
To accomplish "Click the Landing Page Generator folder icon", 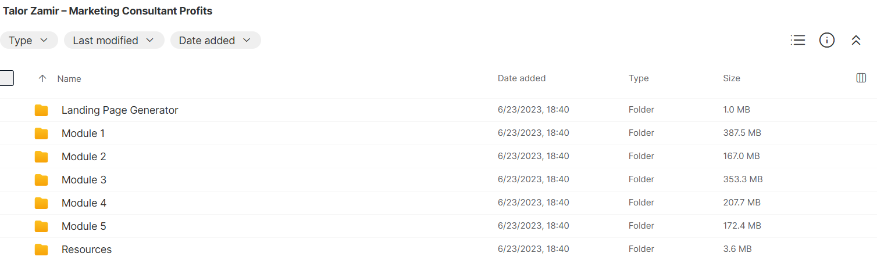I will [x=41, y=110].
